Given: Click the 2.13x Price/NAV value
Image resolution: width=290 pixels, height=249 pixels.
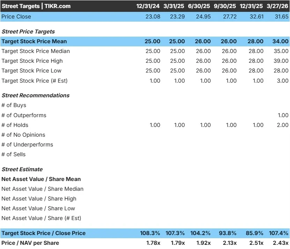Looking at the screenshot, I should (x=230, y=243).
